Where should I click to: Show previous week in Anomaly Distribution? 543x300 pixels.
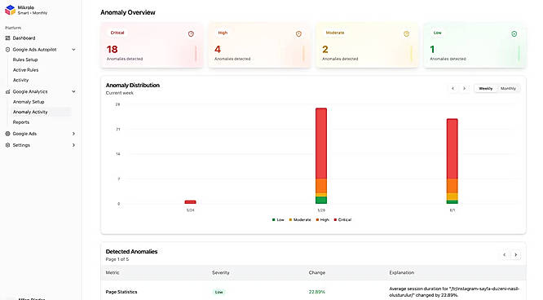[452, 89]
